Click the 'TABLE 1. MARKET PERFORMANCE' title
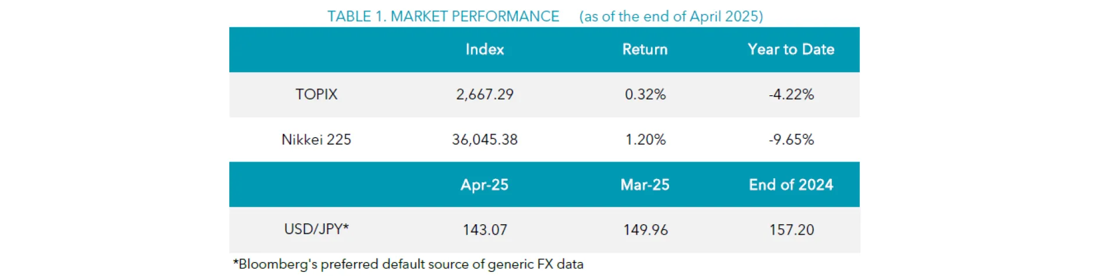 pyautogui.click(x=443, y=16)
